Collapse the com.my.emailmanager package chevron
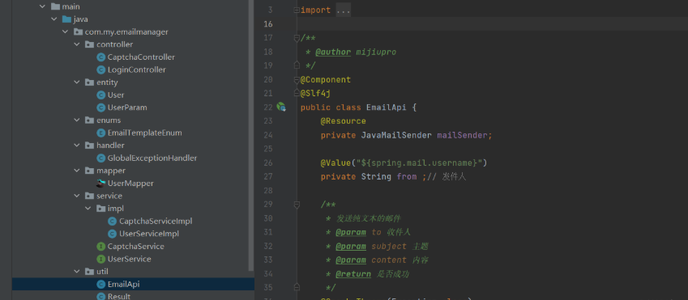This screenshot has width=688, height=300. (66, 32)
